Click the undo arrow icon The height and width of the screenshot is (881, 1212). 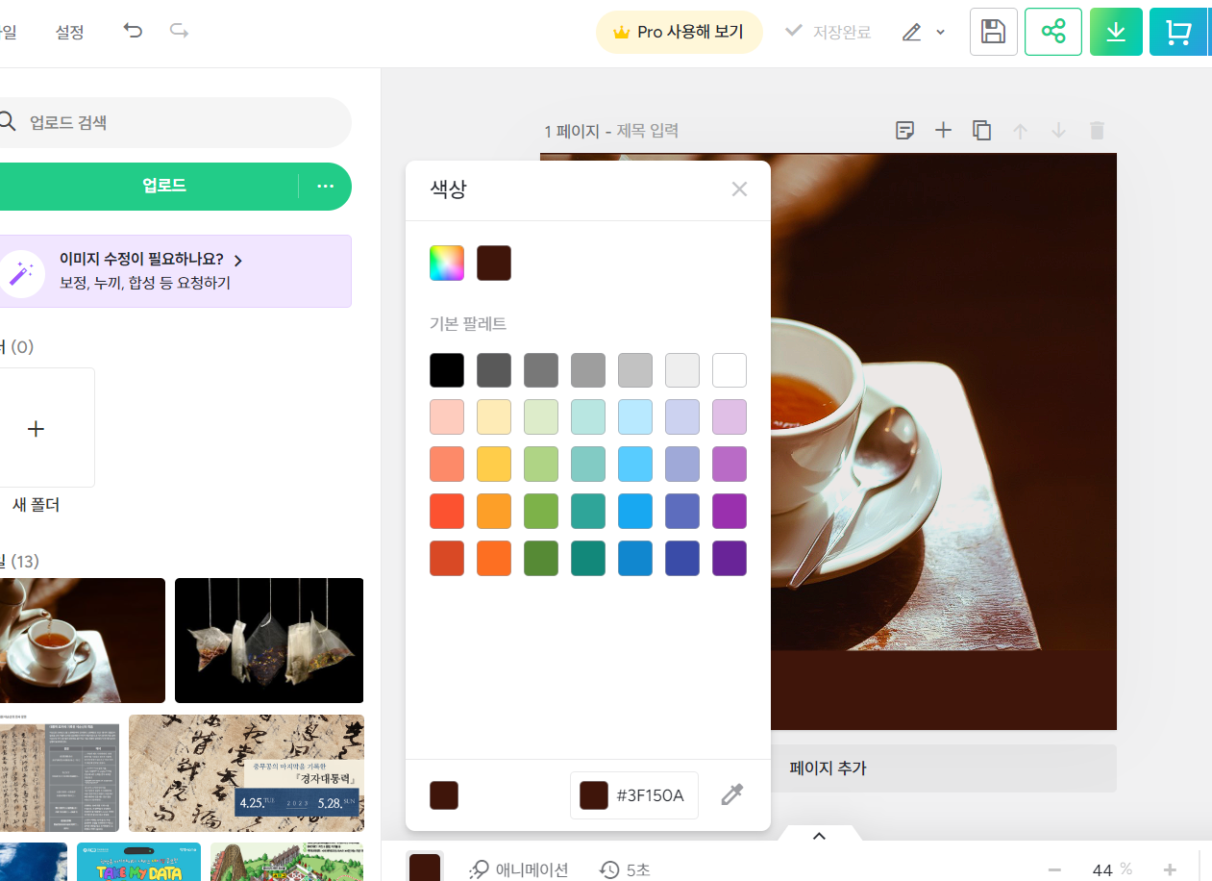132,31
